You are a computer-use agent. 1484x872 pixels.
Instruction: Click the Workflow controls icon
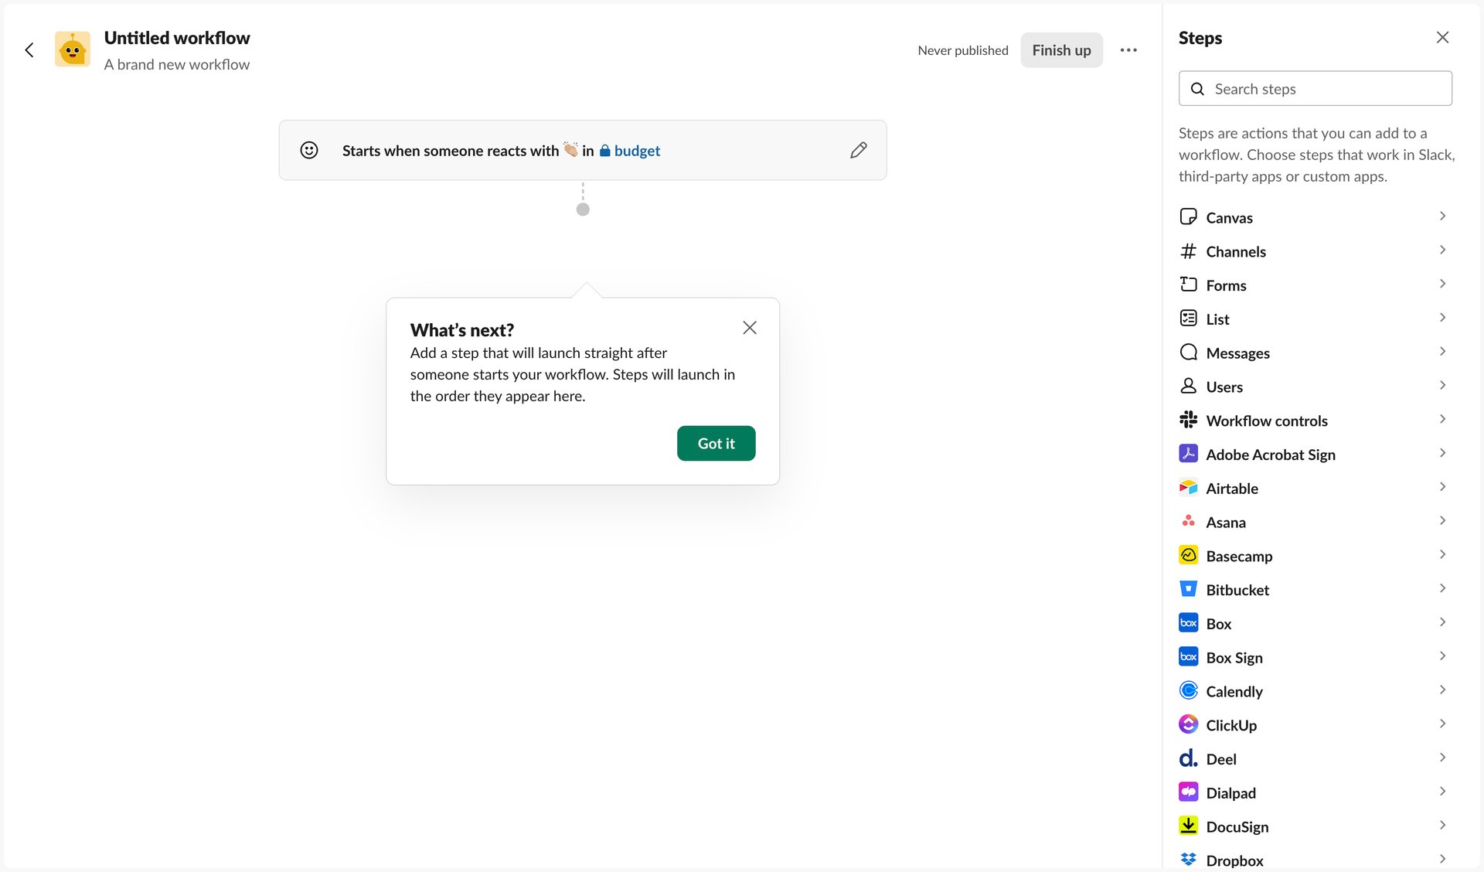pos(1188,420)
